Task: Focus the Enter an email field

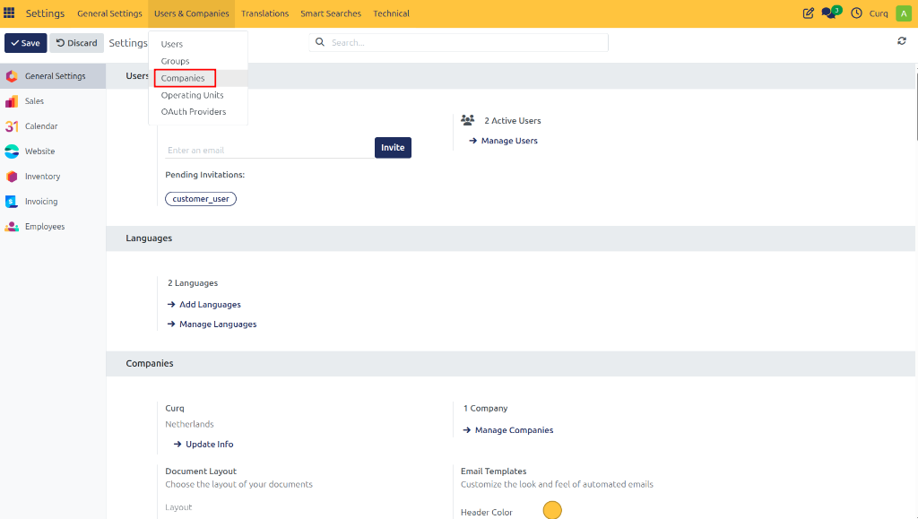Action: [x=269, y=151]
